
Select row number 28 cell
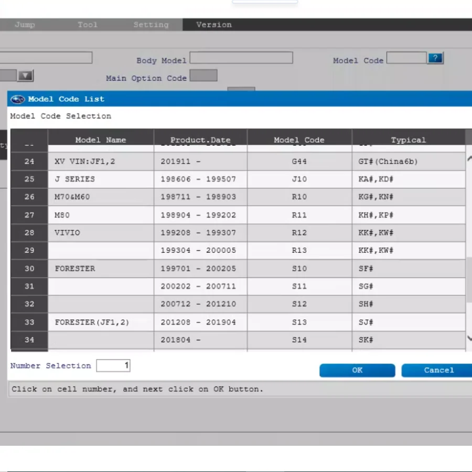(x=29, y=233)
